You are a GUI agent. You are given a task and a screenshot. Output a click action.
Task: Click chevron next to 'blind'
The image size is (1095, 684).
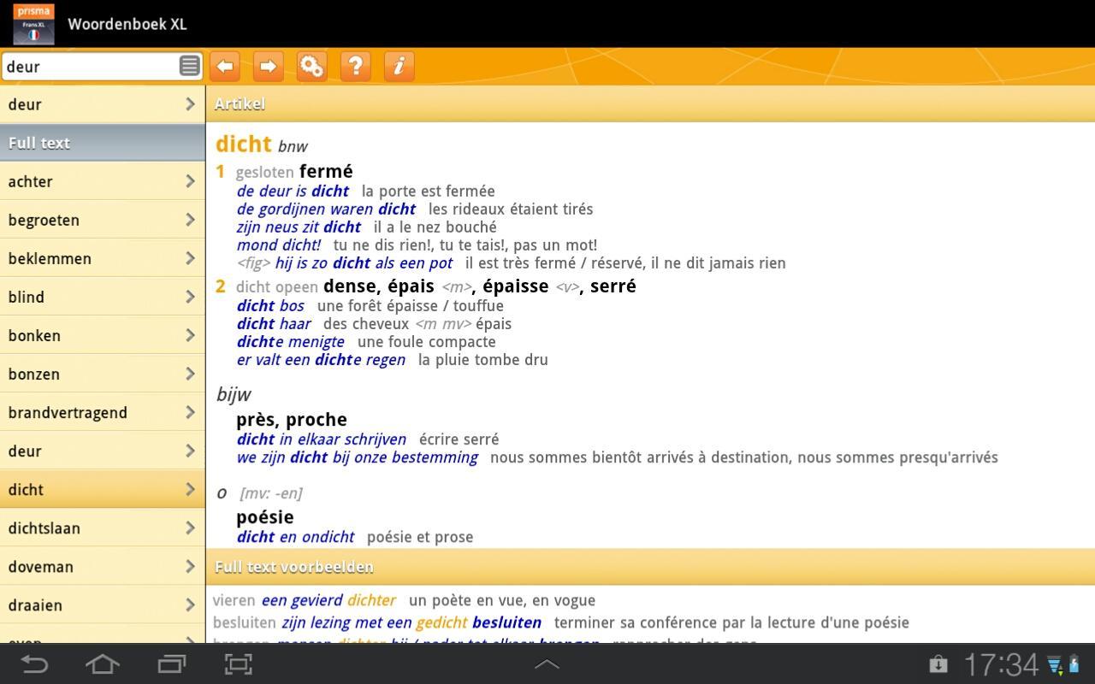pos(190,297)
